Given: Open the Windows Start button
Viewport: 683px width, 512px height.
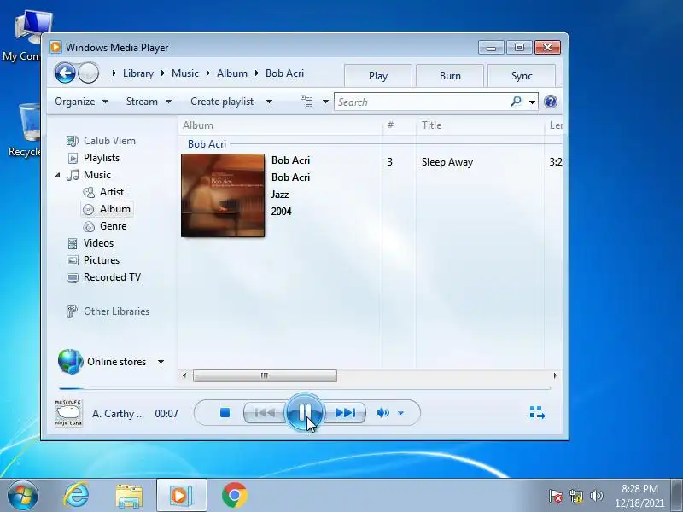Looking at the screenshot, I should 22,495.
